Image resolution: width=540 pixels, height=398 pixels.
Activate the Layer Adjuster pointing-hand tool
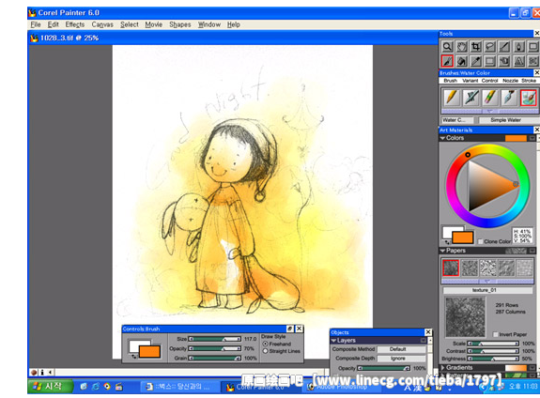click(x=504, y=61)
